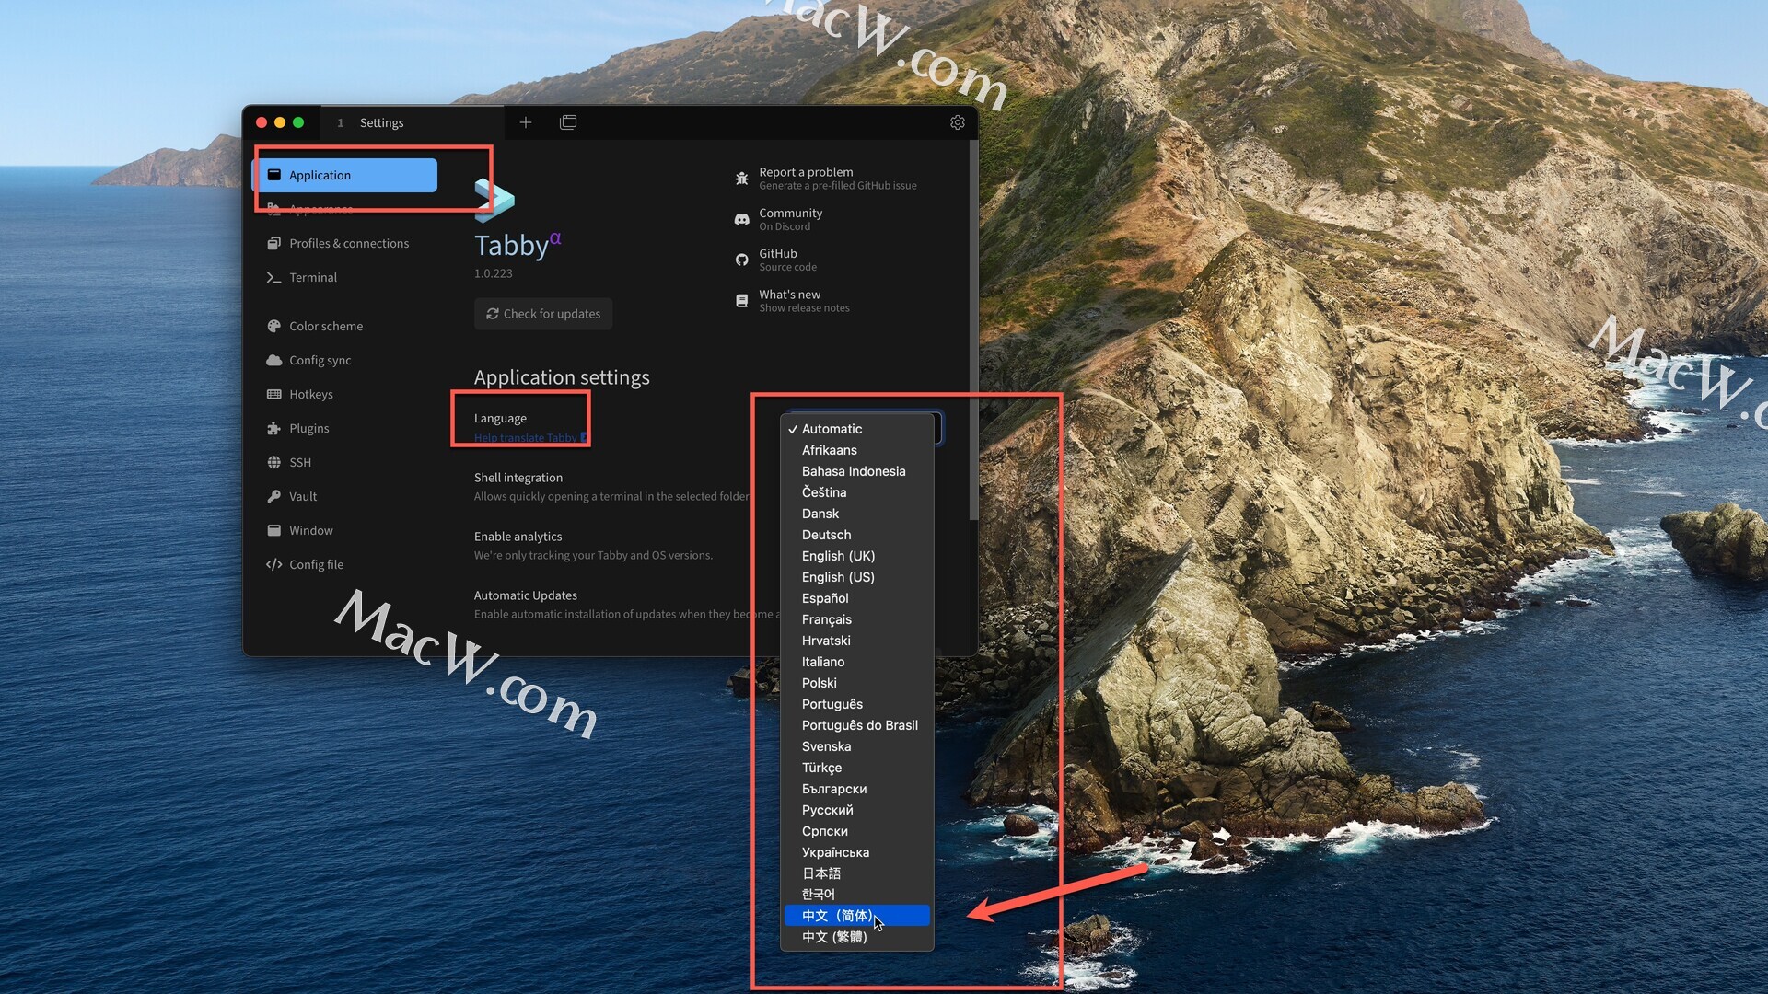Click the Terminal prompt icon in sidebar
Viewport: 1768px width, 994px height.
click(273, 277)
